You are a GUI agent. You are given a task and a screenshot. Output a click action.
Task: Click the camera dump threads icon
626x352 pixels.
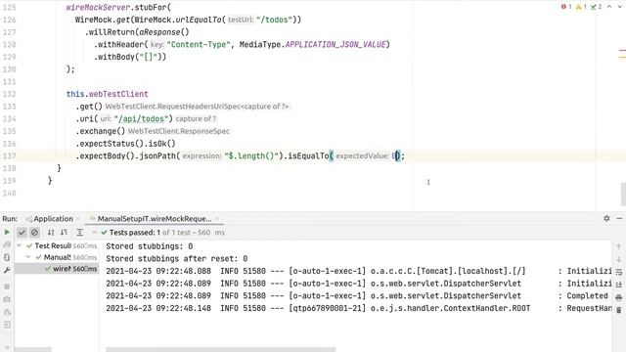(x=7, y=299)
